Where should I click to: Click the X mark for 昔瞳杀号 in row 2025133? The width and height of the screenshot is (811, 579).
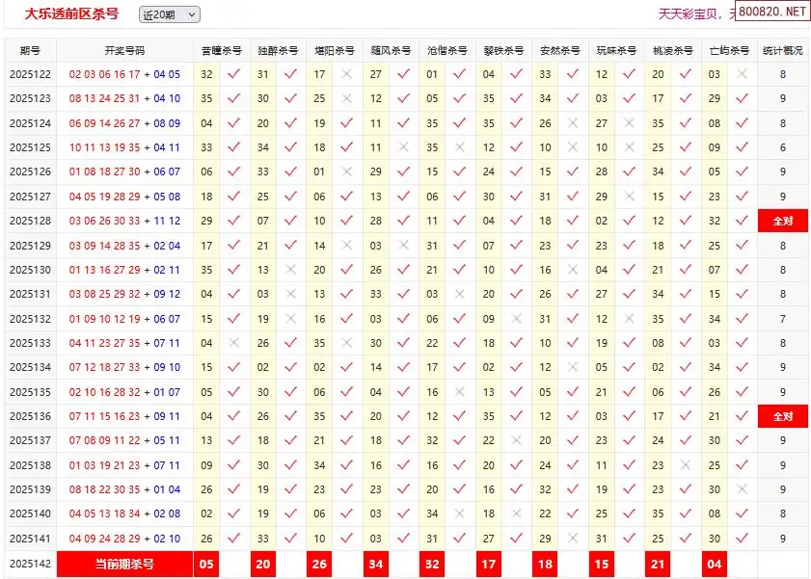pyautogui.click(x=233, y=343)
